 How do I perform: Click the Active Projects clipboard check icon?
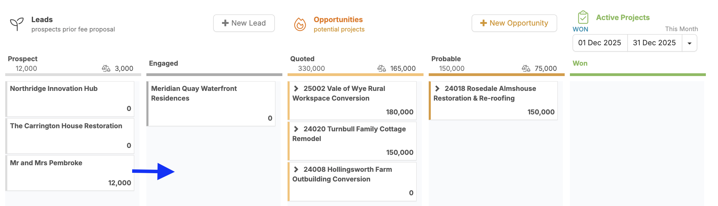[583, 17]
